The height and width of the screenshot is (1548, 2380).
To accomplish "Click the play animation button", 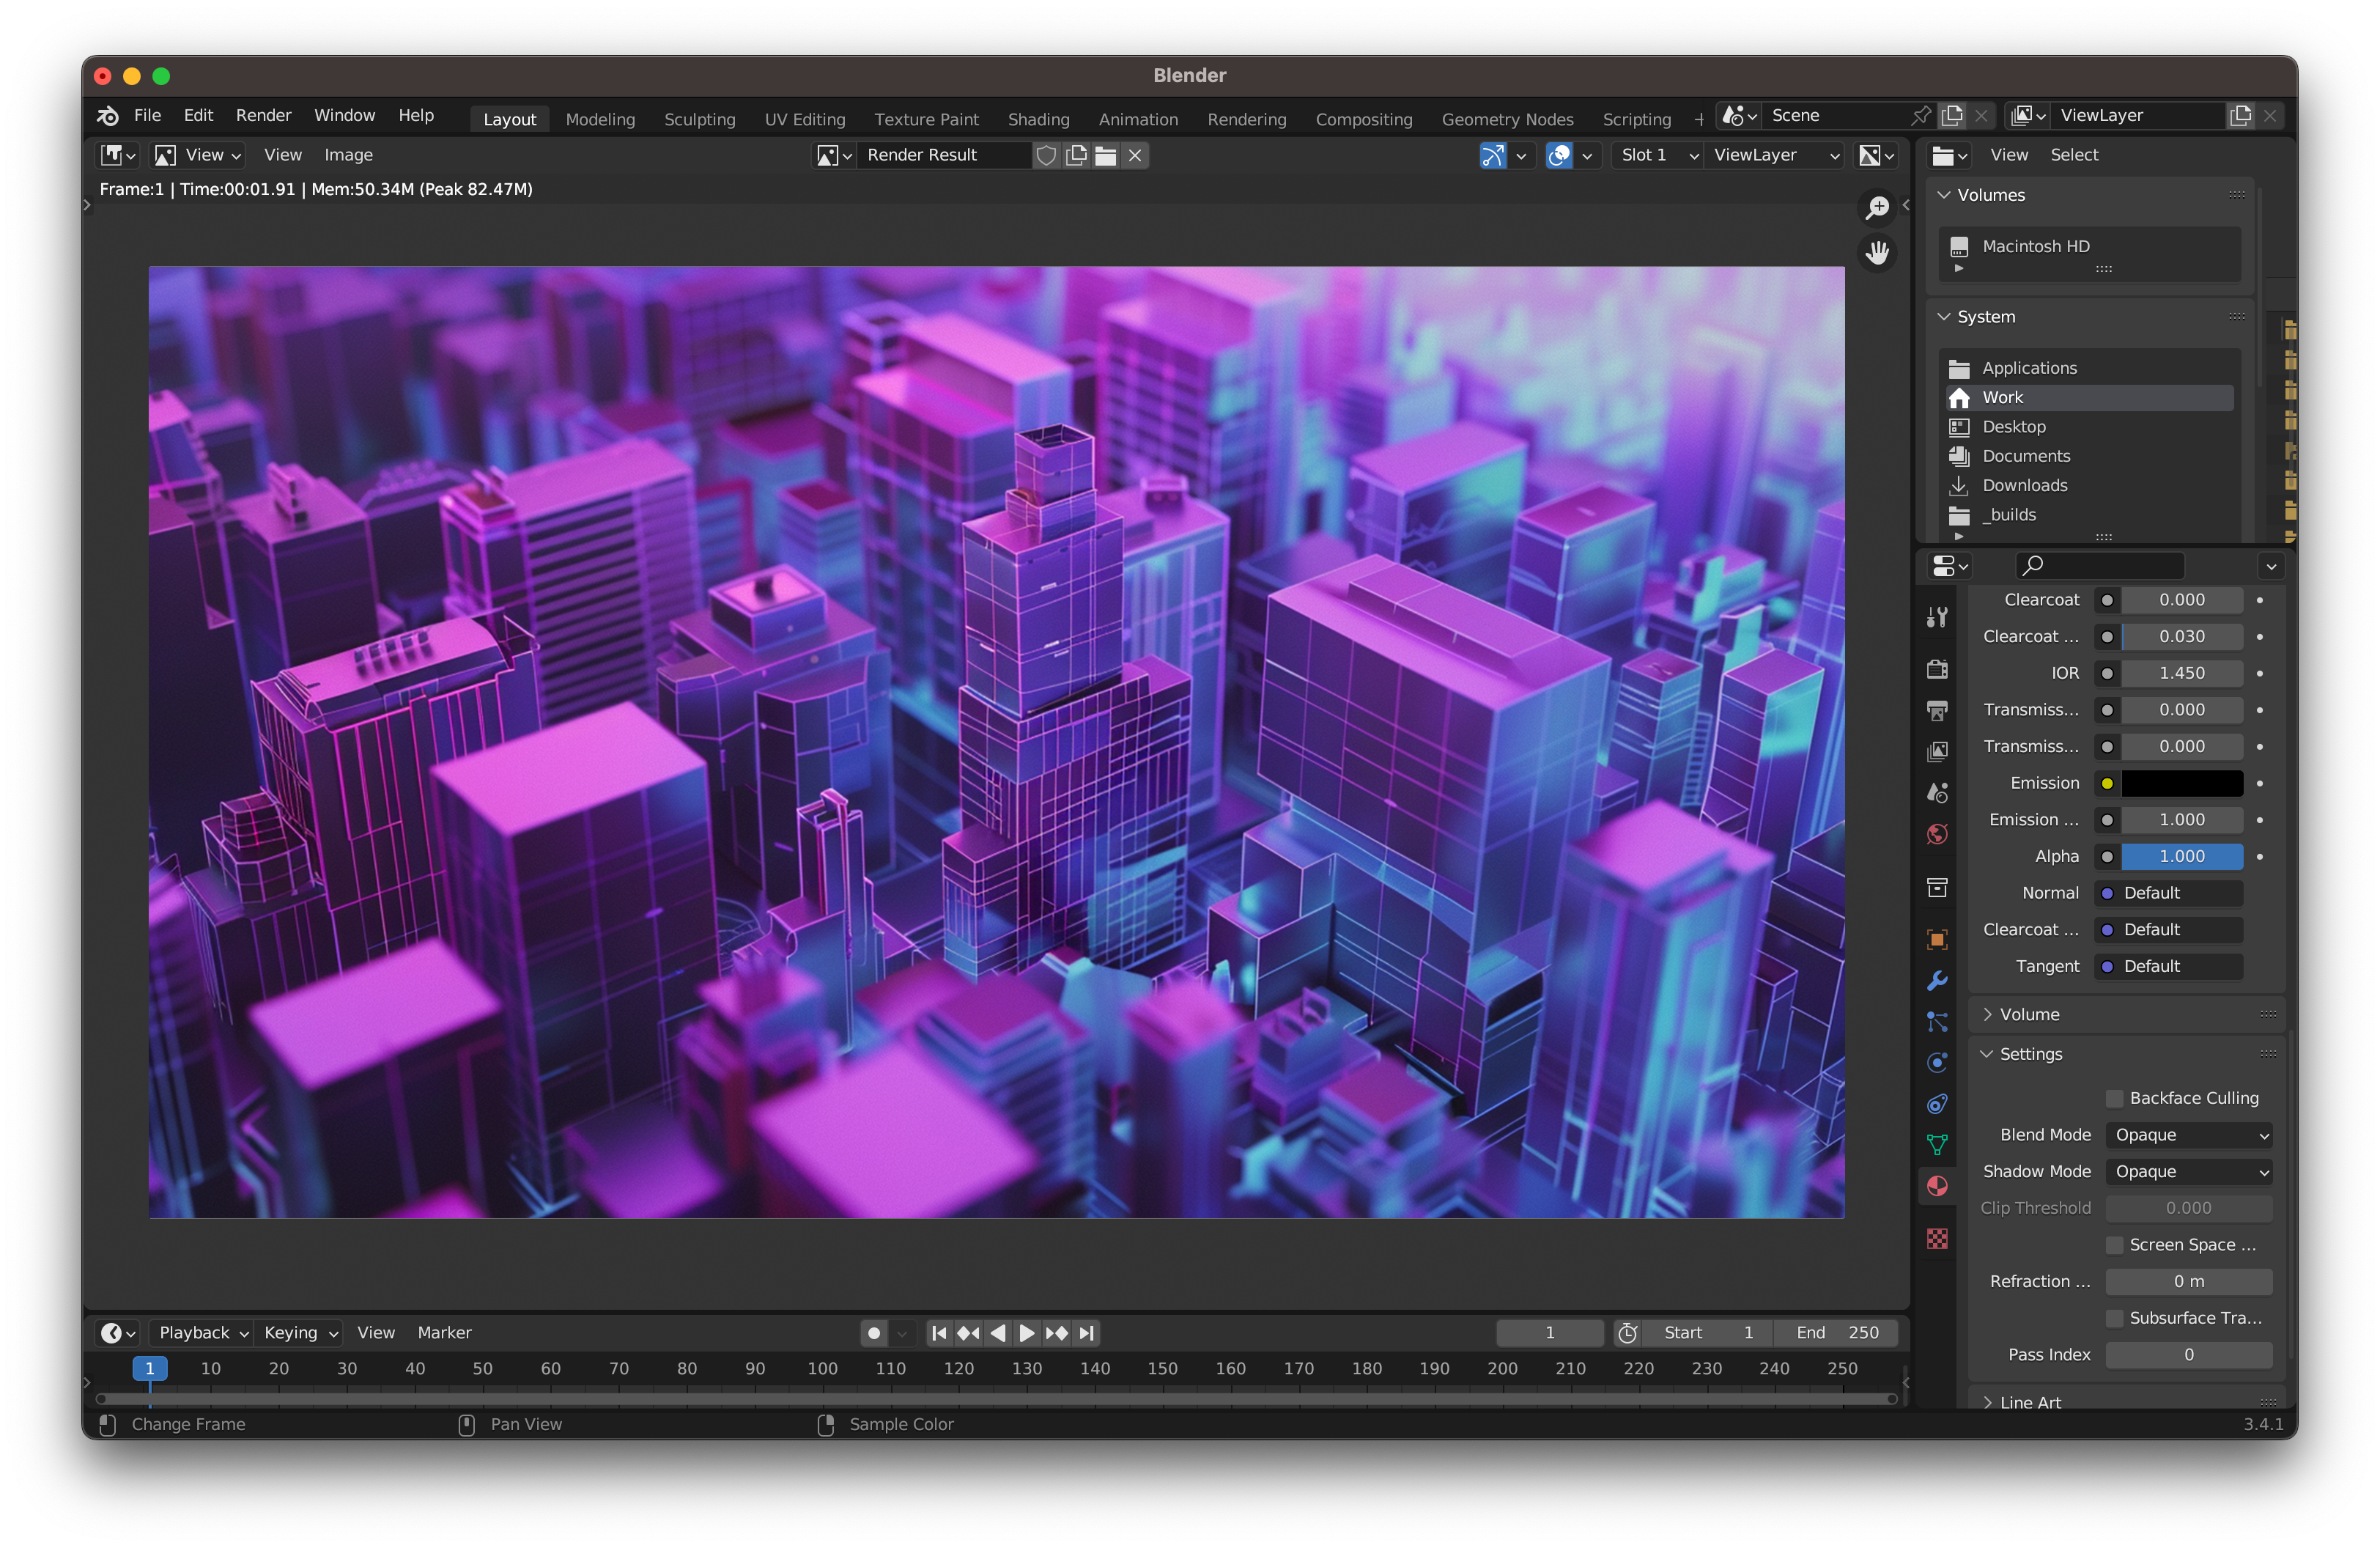I will click(1026, 1333).
